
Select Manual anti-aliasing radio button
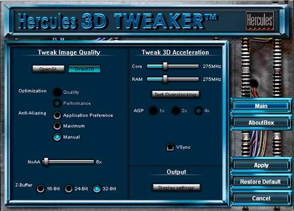pyautogui.click(x=57, y=137)
